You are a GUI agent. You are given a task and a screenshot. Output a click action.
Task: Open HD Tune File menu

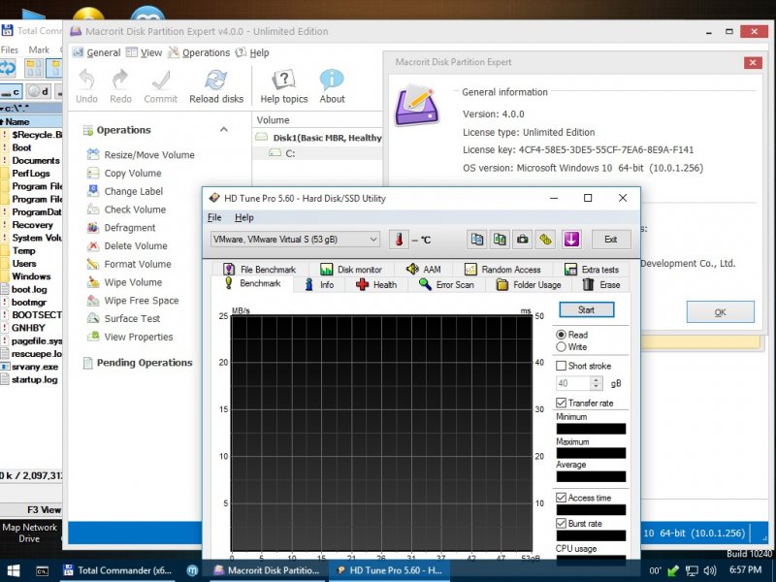click(214, 217)
